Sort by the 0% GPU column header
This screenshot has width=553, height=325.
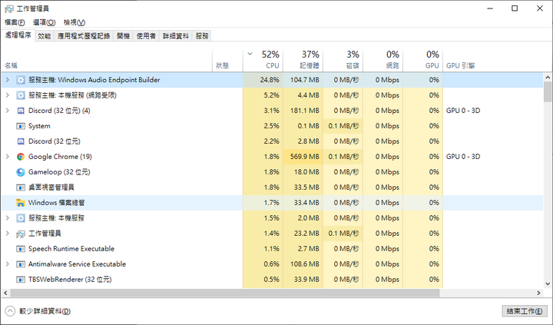(x=423, y=61)
